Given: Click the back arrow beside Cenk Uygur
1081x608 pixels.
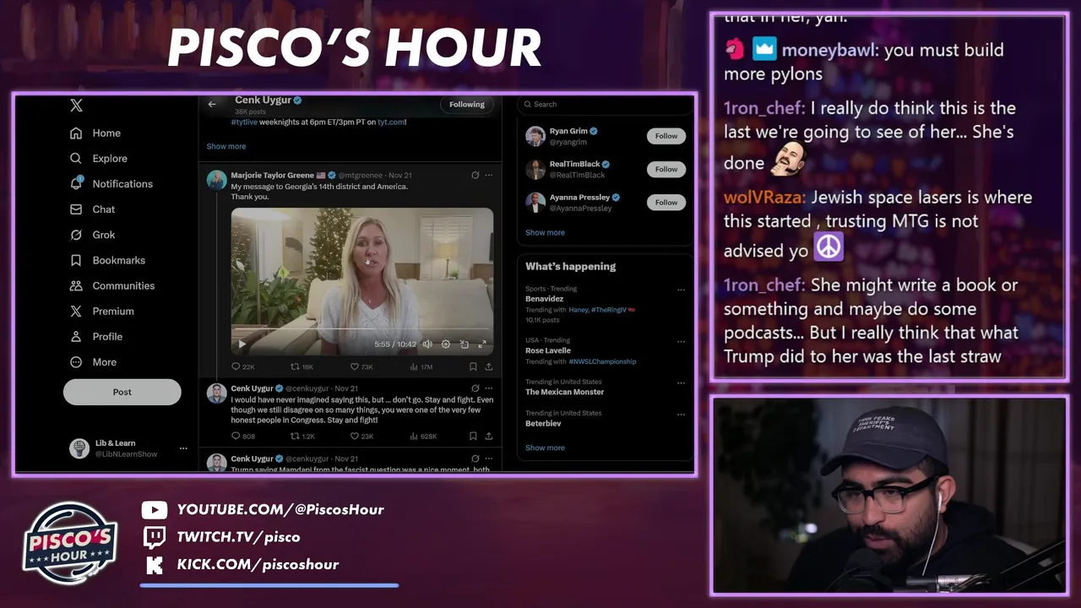Looking at the screenshot, I should click(x=212, y=104).
